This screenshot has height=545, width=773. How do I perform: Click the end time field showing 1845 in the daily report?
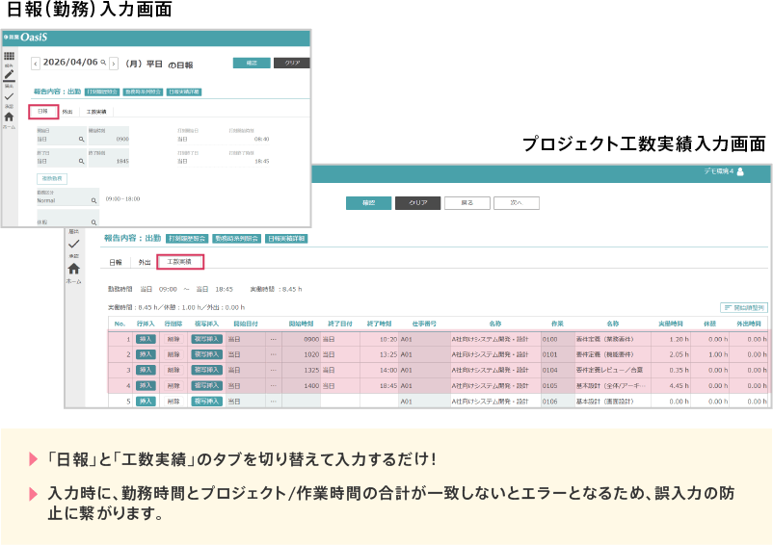(109, 158)
